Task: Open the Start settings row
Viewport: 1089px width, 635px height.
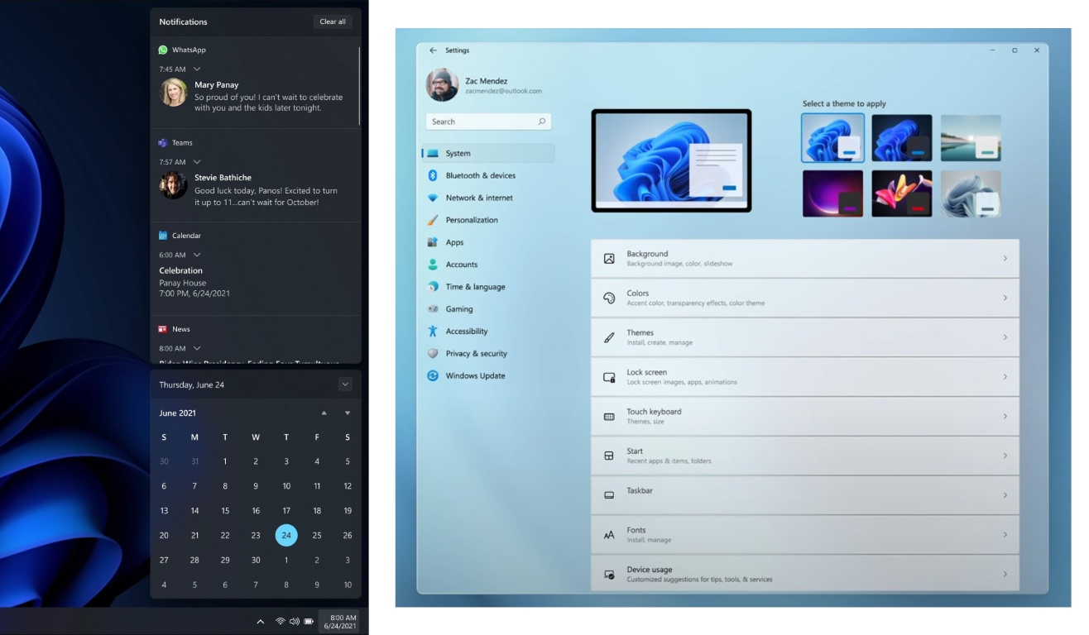Action: tap(805, 456)
